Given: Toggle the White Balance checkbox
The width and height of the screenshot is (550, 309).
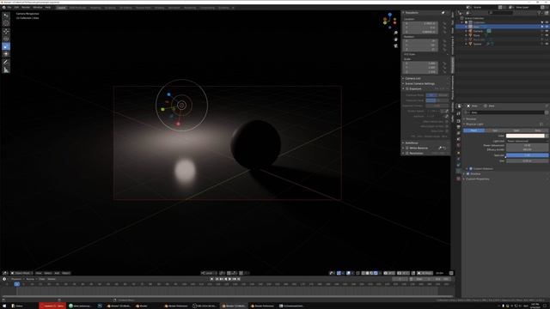Looking at the screenshot, I should click(407, 148).
